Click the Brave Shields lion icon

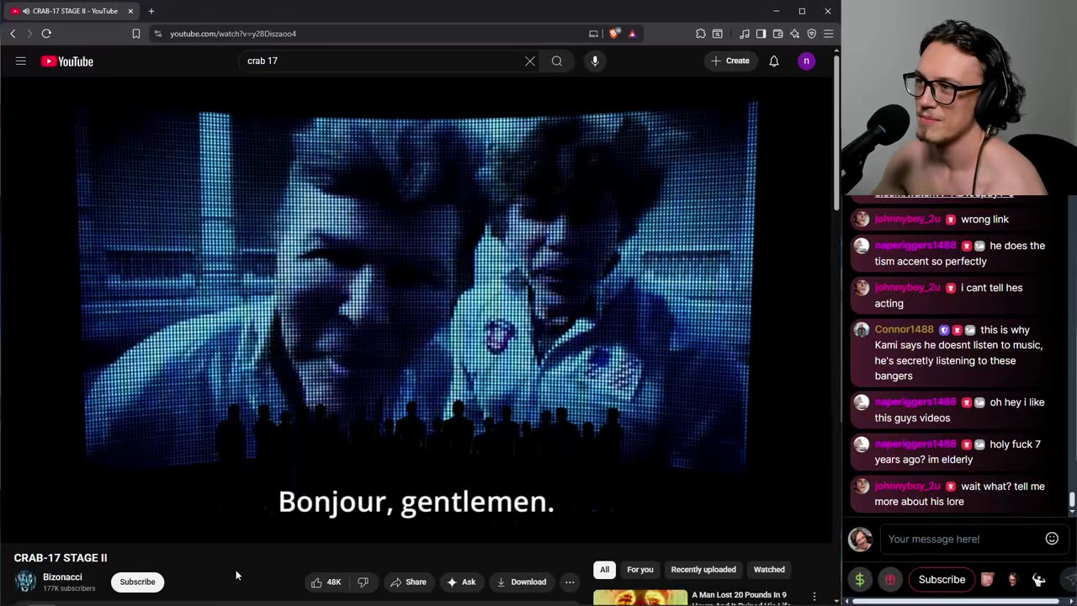click(x=615, y=34)
